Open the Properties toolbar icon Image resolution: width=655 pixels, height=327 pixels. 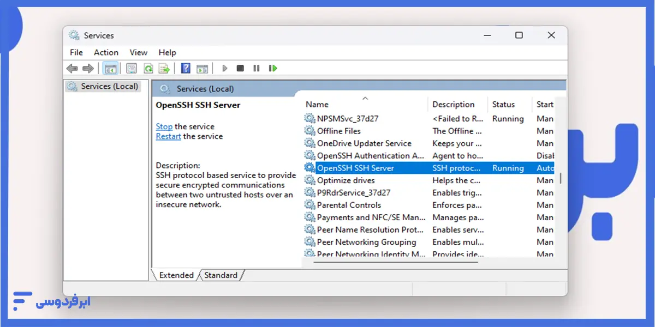click(132, 68)
